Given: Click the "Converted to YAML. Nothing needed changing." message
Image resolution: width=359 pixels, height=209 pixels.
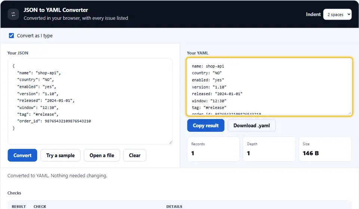Looking at the screenshot, I should (x=57, y=176).
